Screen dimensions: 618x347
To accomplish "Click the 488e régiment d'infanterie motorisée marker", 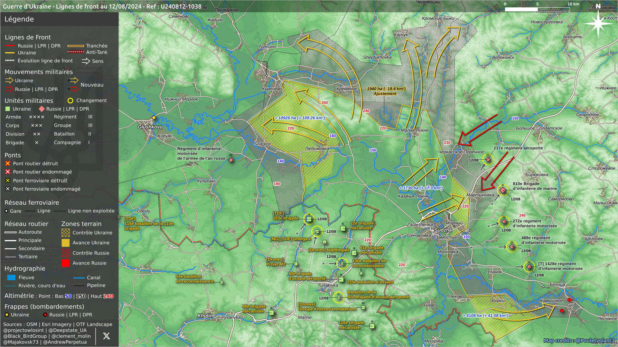I will 512,247.
